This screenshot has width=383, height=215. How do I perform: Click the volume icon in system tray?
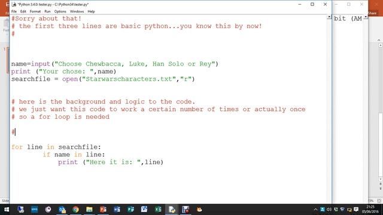[x=329, y=210]
